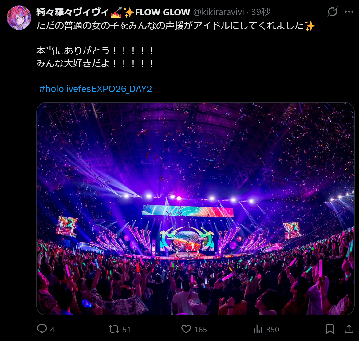
Task: Click the Grok slashed-circle icon
Action: coord(333,12)
